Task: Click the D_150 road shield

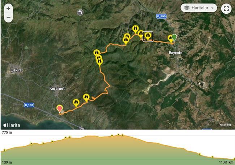Action: pyautogui.click(x=29, y=105)
